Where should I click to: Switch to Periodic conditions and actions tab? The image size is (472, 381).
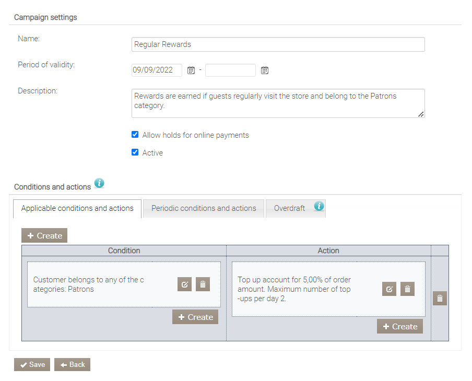[204, 208]
